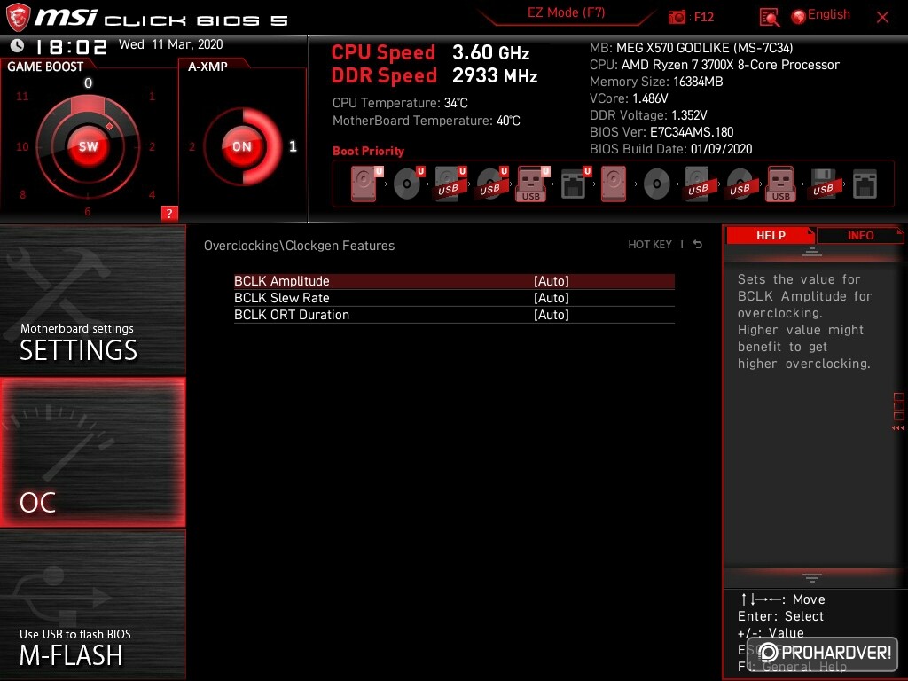Click the Game Boost SW knob
Screen dimensions: 908x681
pyautogui.click(x=88, y=146)
